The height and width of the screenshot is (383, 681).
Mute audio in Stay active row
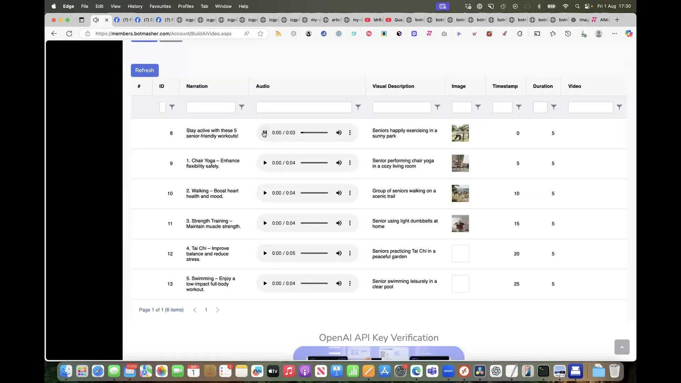click(x=339, y=133)
